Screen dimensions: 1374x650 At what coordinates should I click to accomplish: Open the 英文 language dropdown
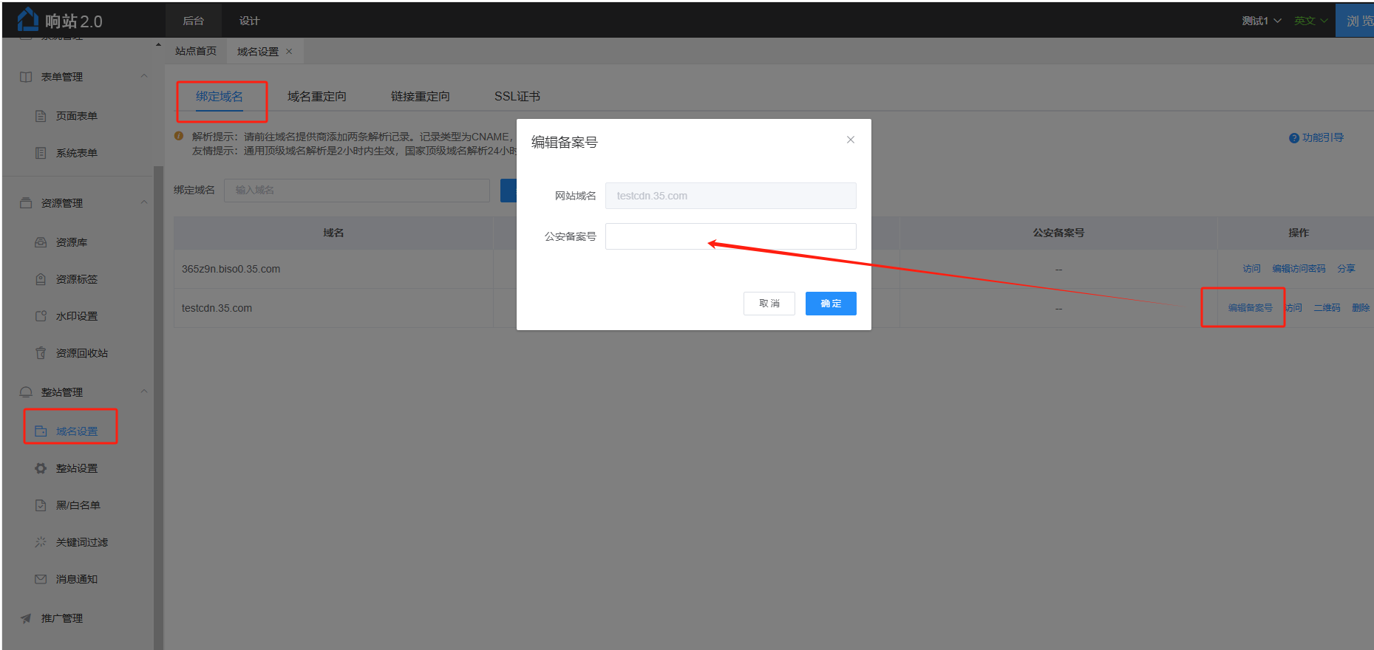pyautogui.click(x=1310, y=21)
